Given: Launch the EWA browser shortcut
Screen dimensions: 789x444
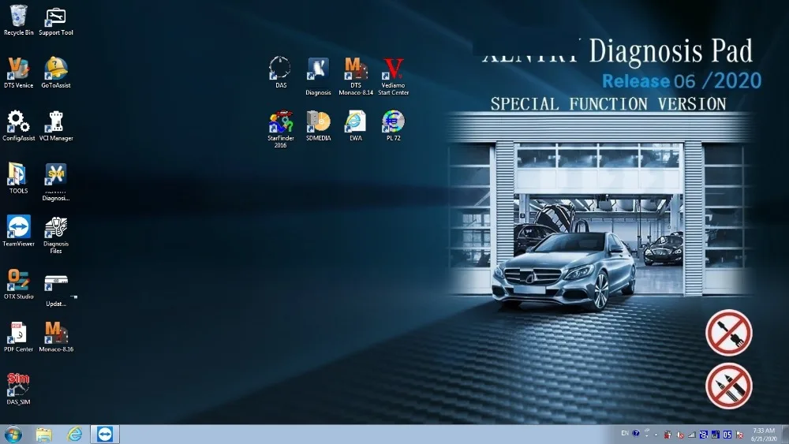Looking at the screenshot, I should pos(356,125).
